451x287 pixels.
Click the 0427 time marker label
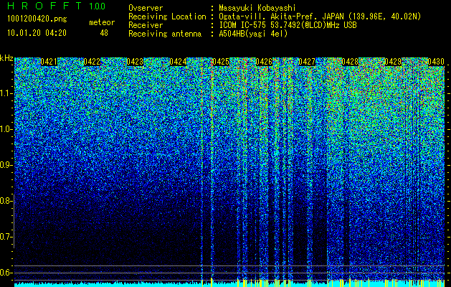coord(307,62)
